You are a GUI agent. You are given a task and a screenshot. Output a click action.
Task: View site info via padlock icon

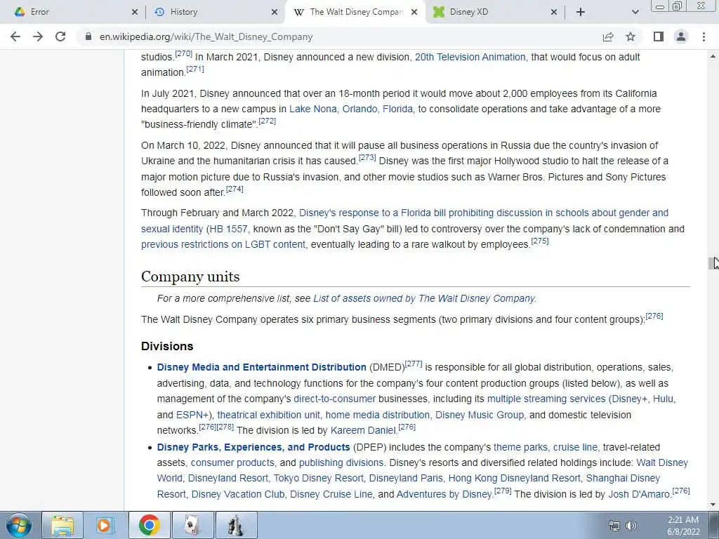pyautogui.click(x=88, y=36)
